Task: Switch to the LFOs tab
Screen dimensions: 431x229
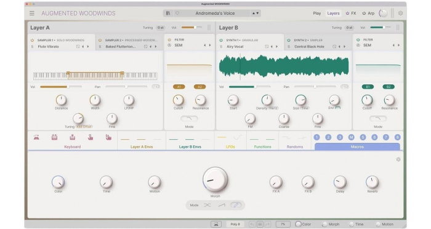Action: coord(230,147)
